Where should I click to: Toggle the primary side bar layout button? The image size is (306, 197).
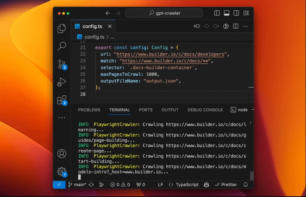click(x=217, y=13)
